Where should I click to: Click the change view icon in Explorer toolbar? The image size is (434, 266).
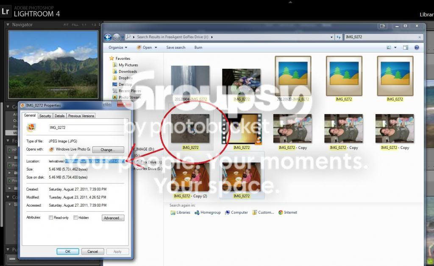click(389, 48)
